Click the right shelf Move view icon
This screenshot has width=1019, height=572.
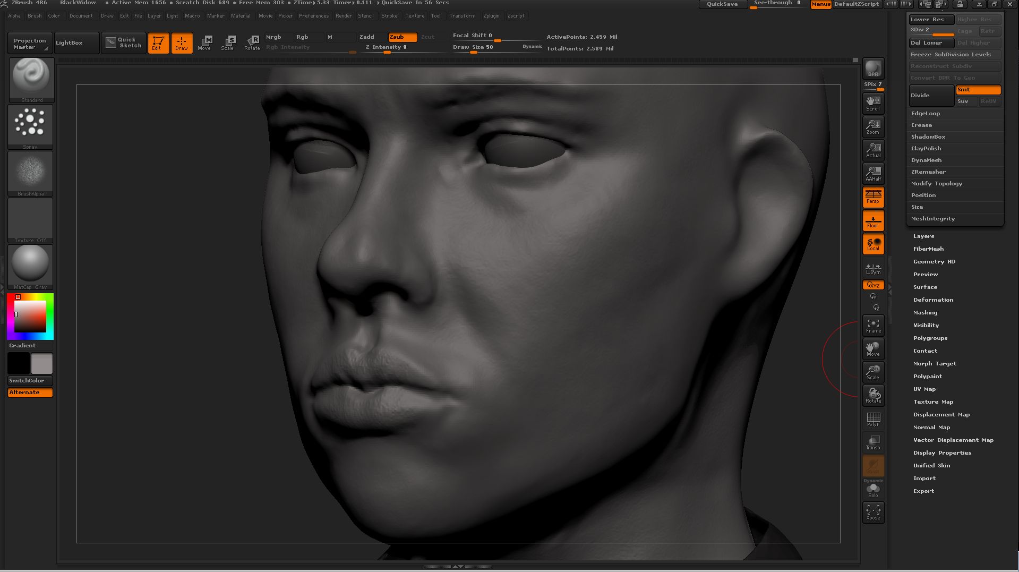click(873, 348)
